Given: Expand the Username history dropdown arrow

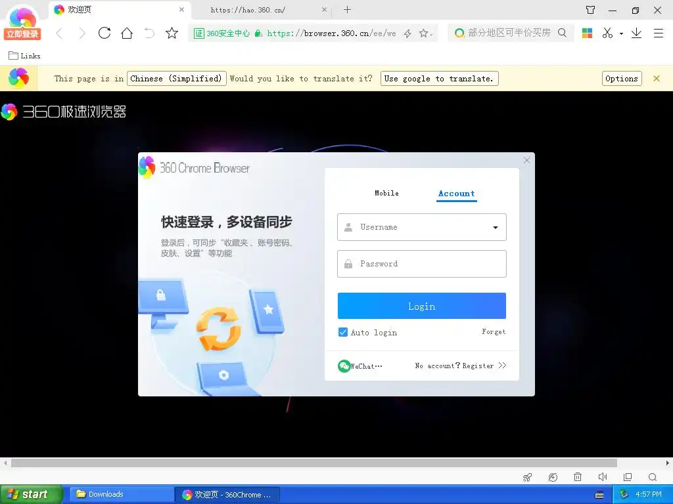Looking at the screenshot, I should (496, 228).
